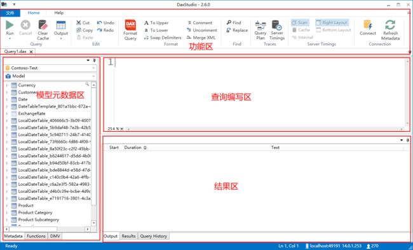Screen dimensions: 413x250
Task: Format the query with DAX Formatter
Action: click(130, 31)
